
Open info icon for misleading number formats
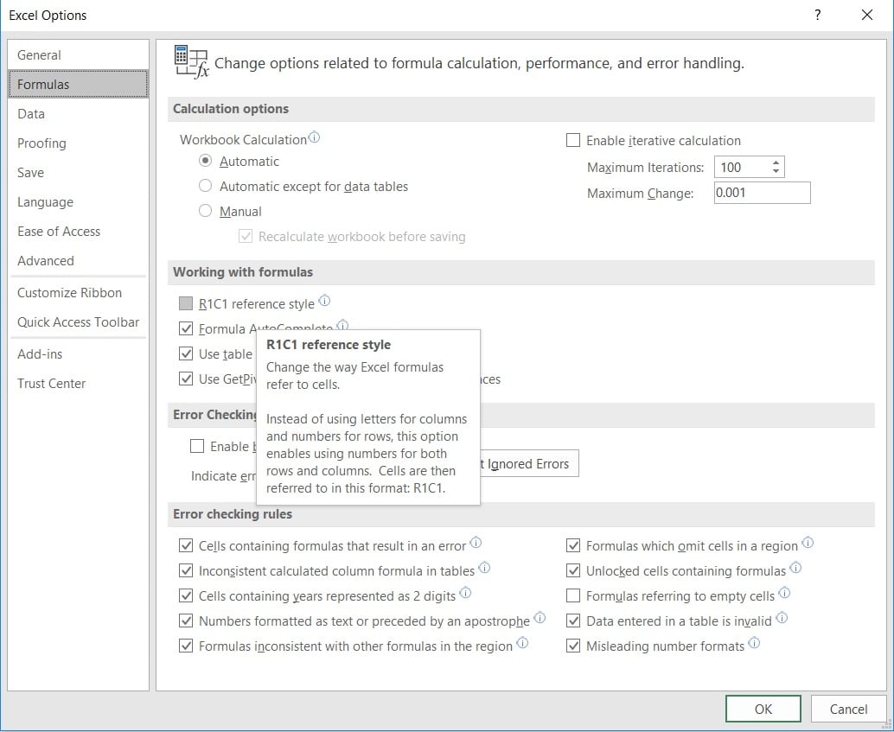pyautogui.click(x=754, y=642)
